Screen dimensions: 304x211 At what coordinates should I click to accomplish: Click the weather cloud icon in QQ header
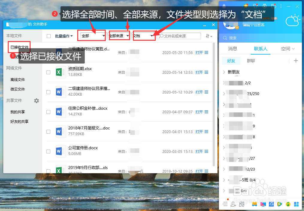[292, 20]
